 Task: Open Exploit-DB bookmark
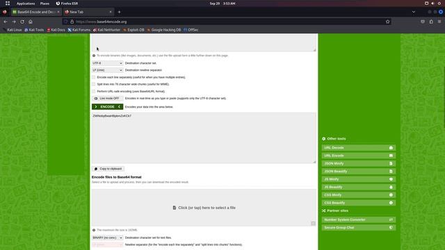tap(133, 30)
